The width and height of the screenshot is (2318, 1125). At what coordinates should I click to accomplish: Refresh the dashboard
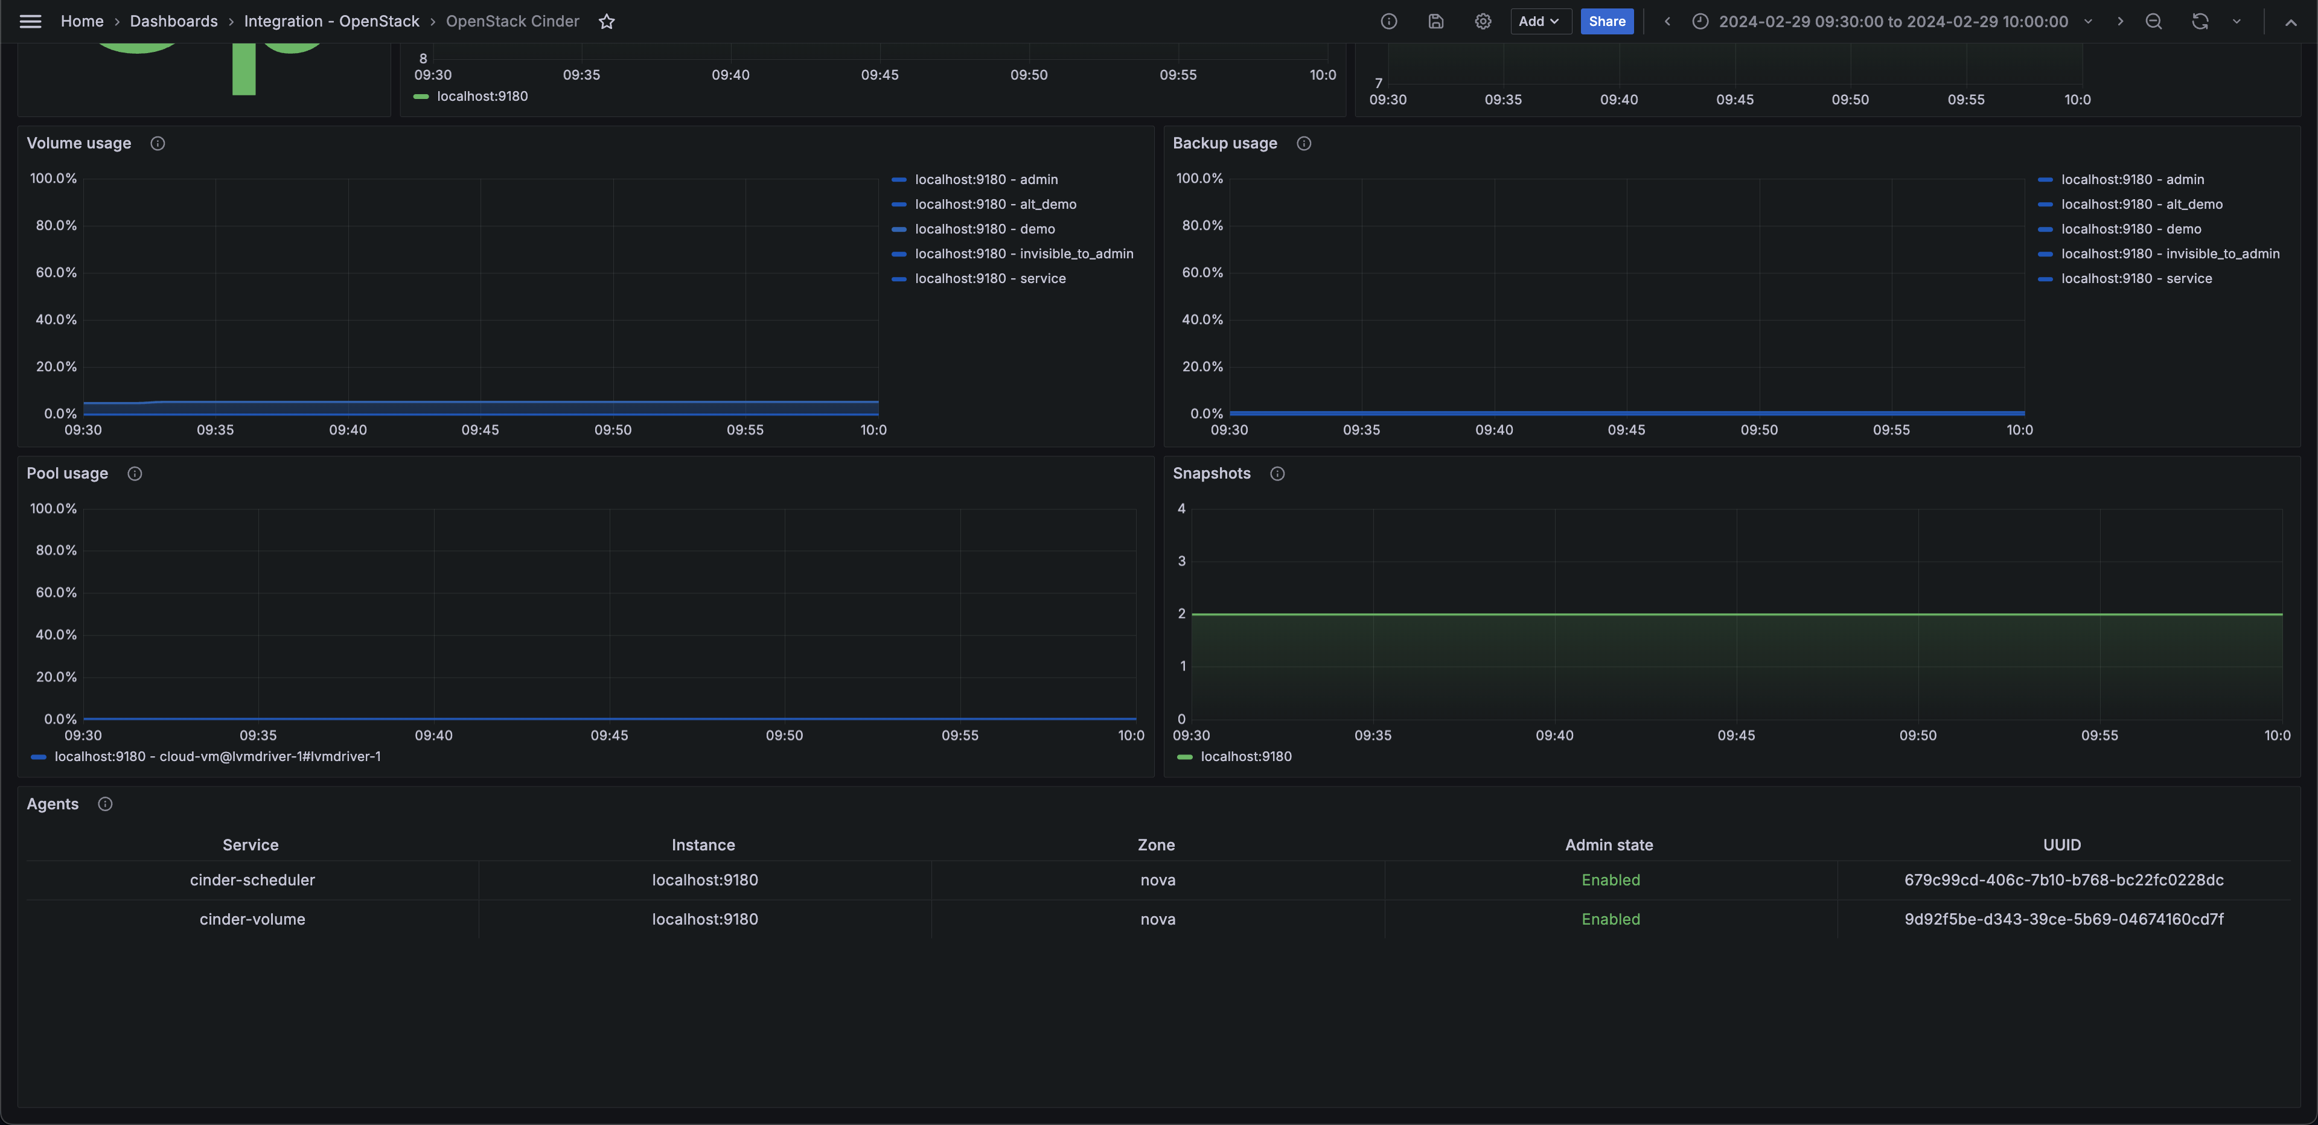click(2199, 21)
